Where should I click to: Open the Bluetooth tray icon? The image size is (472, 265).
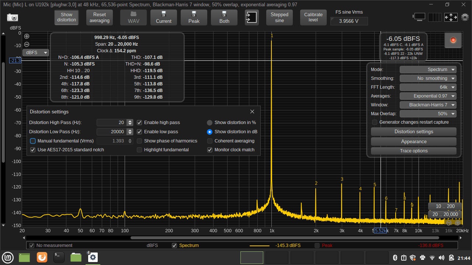click(394, 258)
